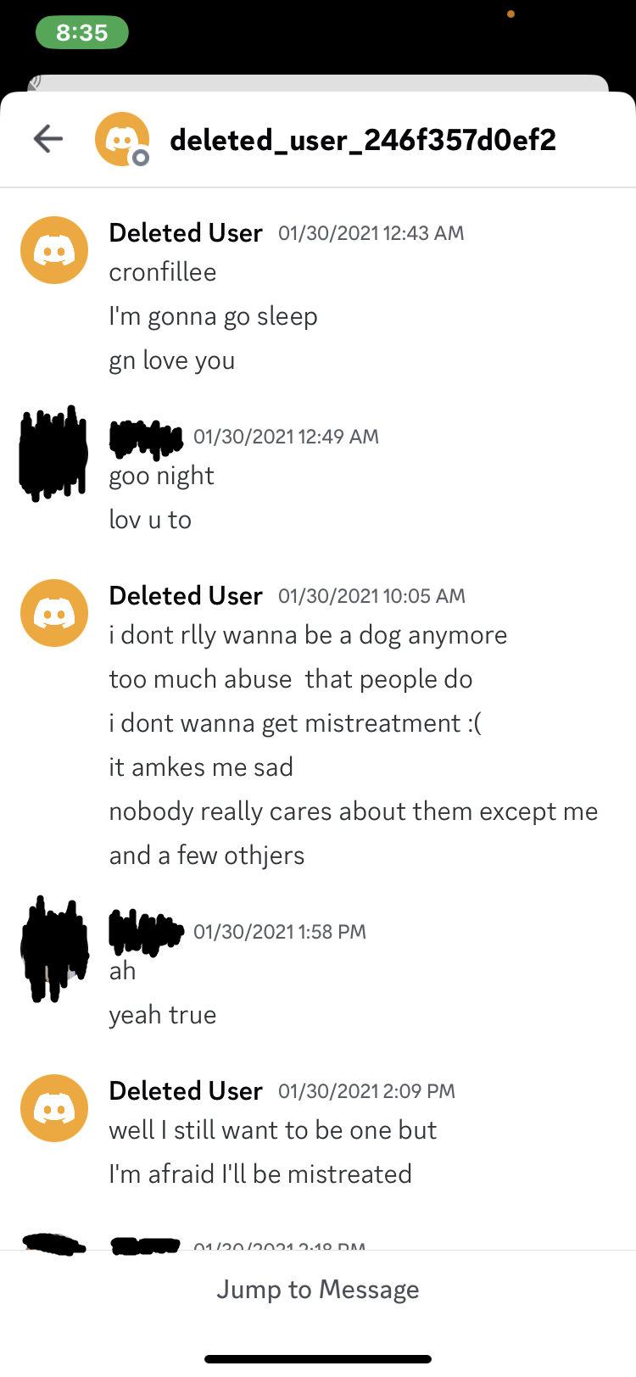Tap Deleted User avatar at 12:43 AM message
636x1377 pixels.
(x=54, y=250)
